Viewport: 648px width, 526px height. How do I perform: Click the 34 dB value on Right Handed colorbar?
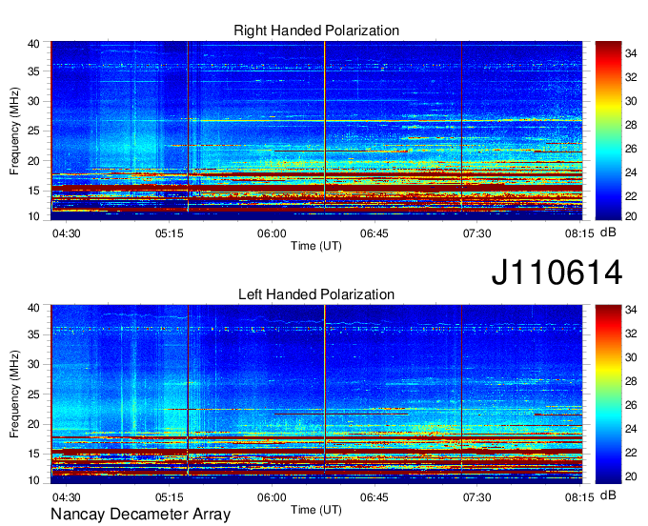point(631,53)
